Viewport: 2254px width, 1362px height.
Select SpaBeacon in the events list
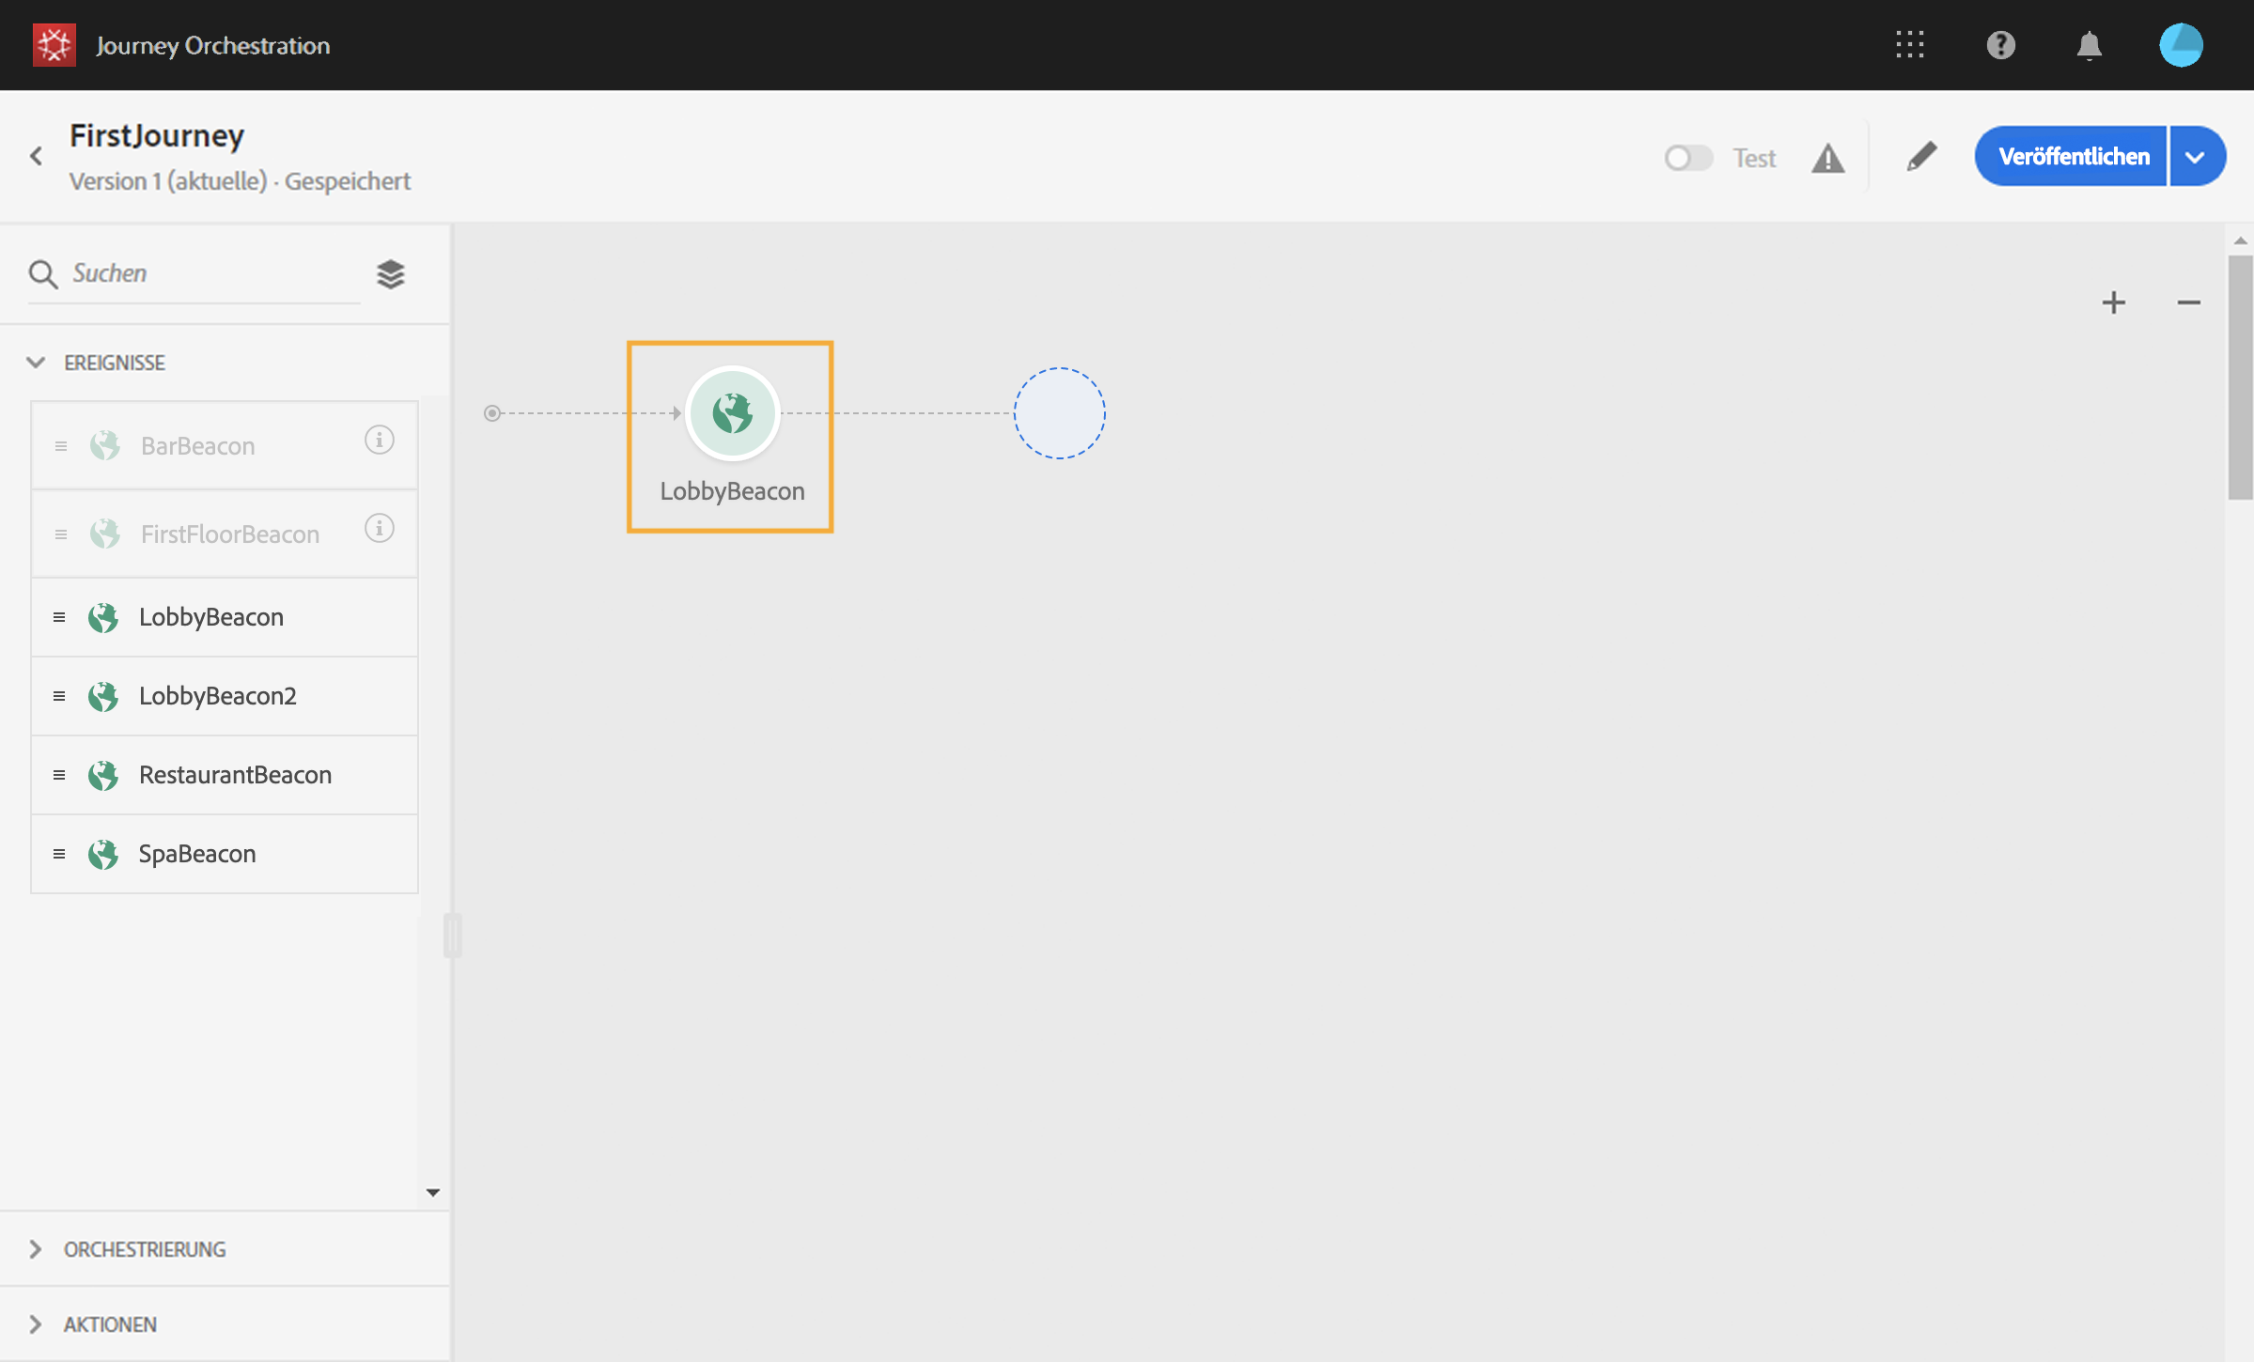tap(225, 854)
